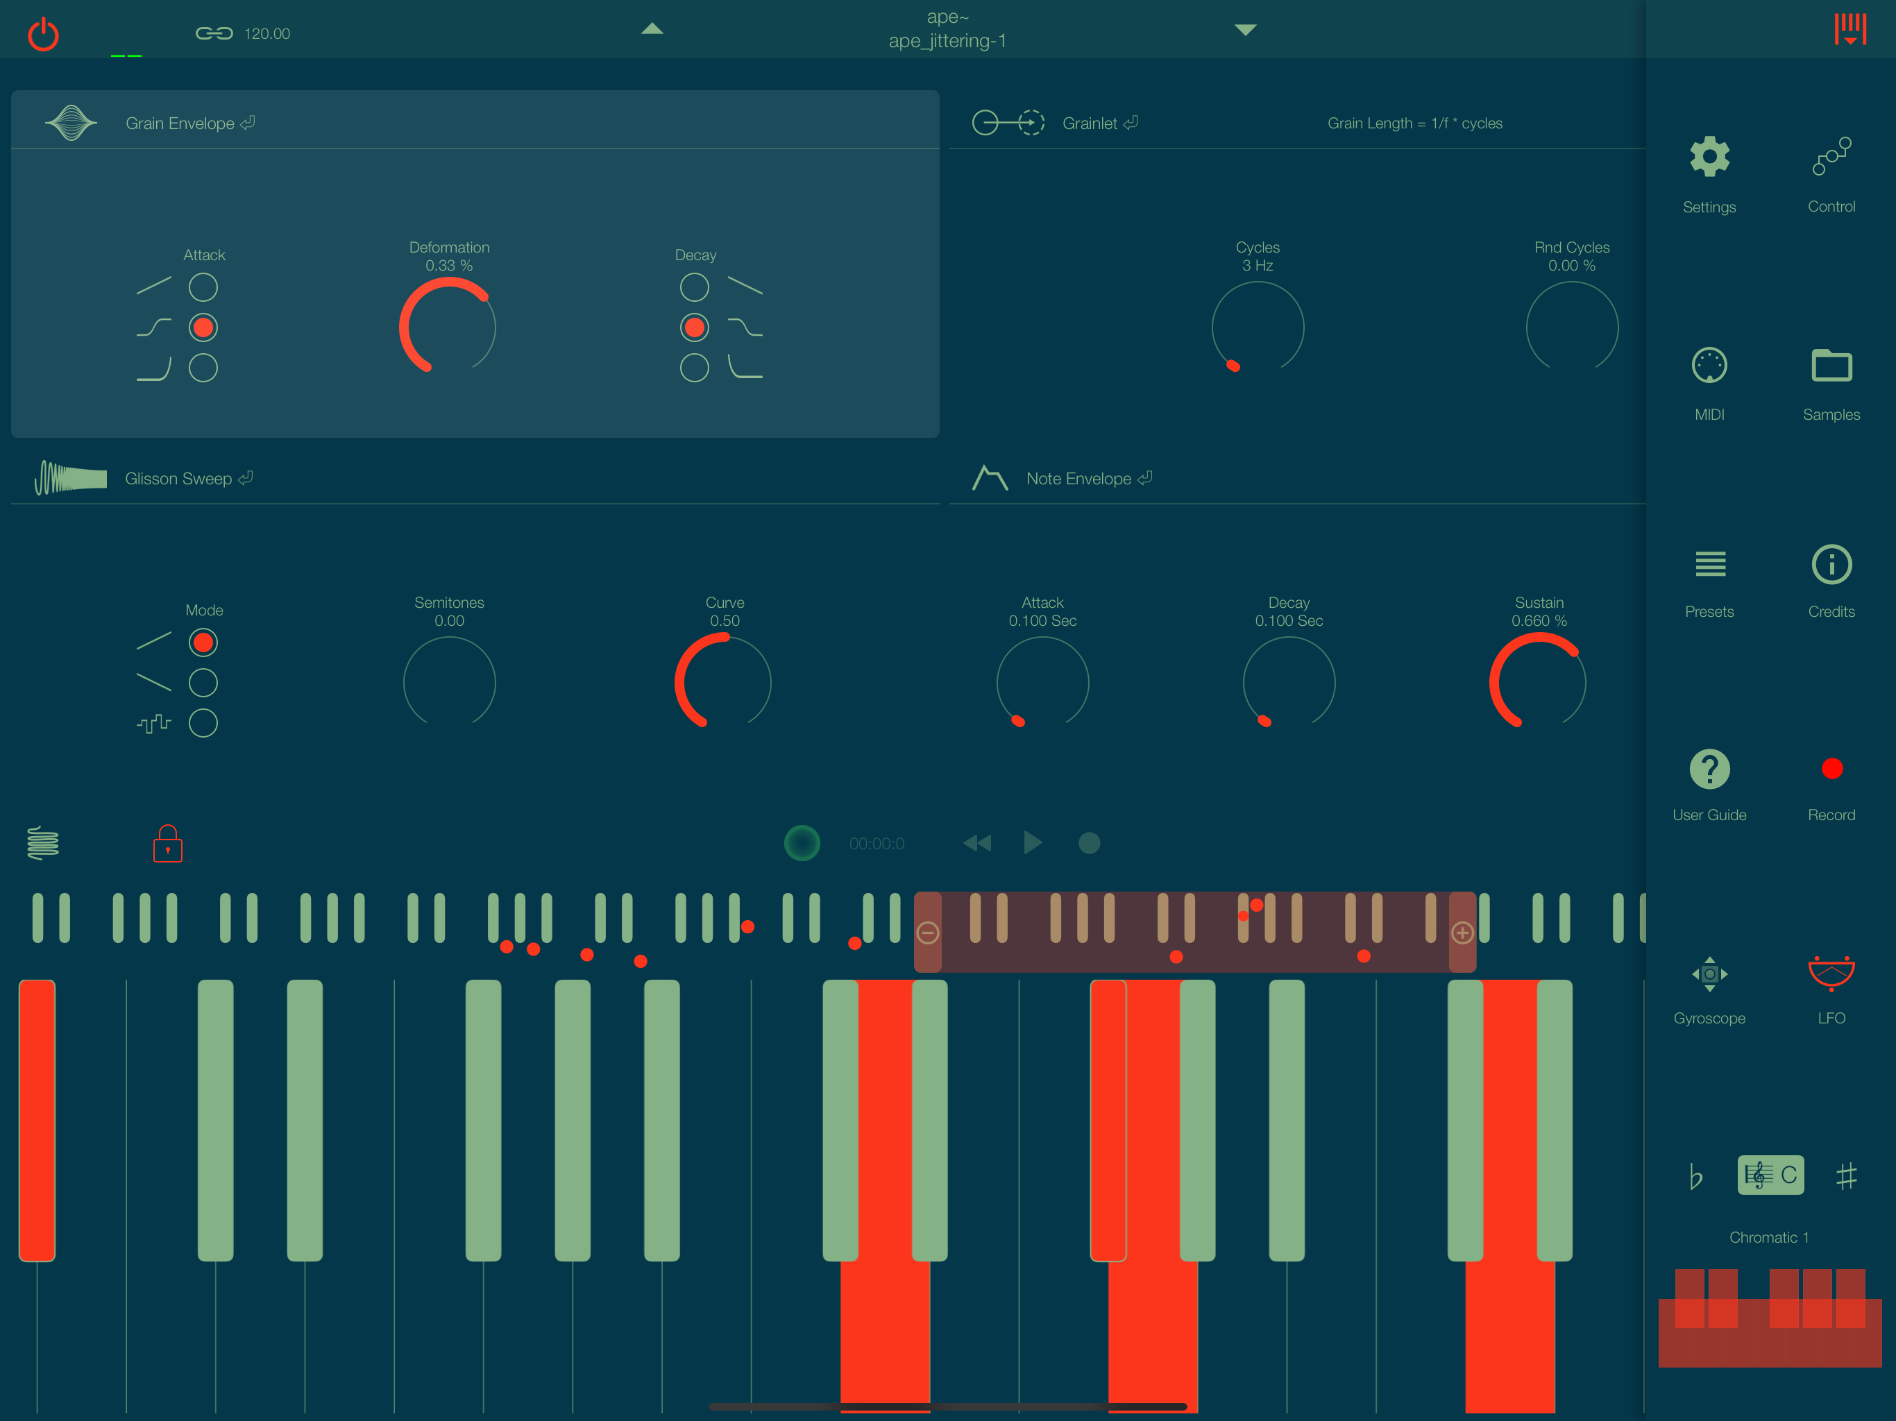Click the green round indicator button
Image resolution: width=1896 pixels, height=1421 pixels.
point(802,843)
